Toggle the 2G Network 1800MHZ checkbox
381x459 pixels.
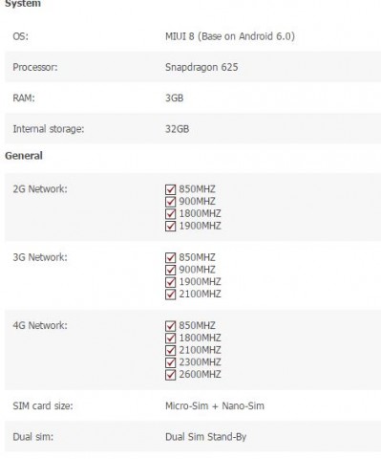tap(171, 213)
